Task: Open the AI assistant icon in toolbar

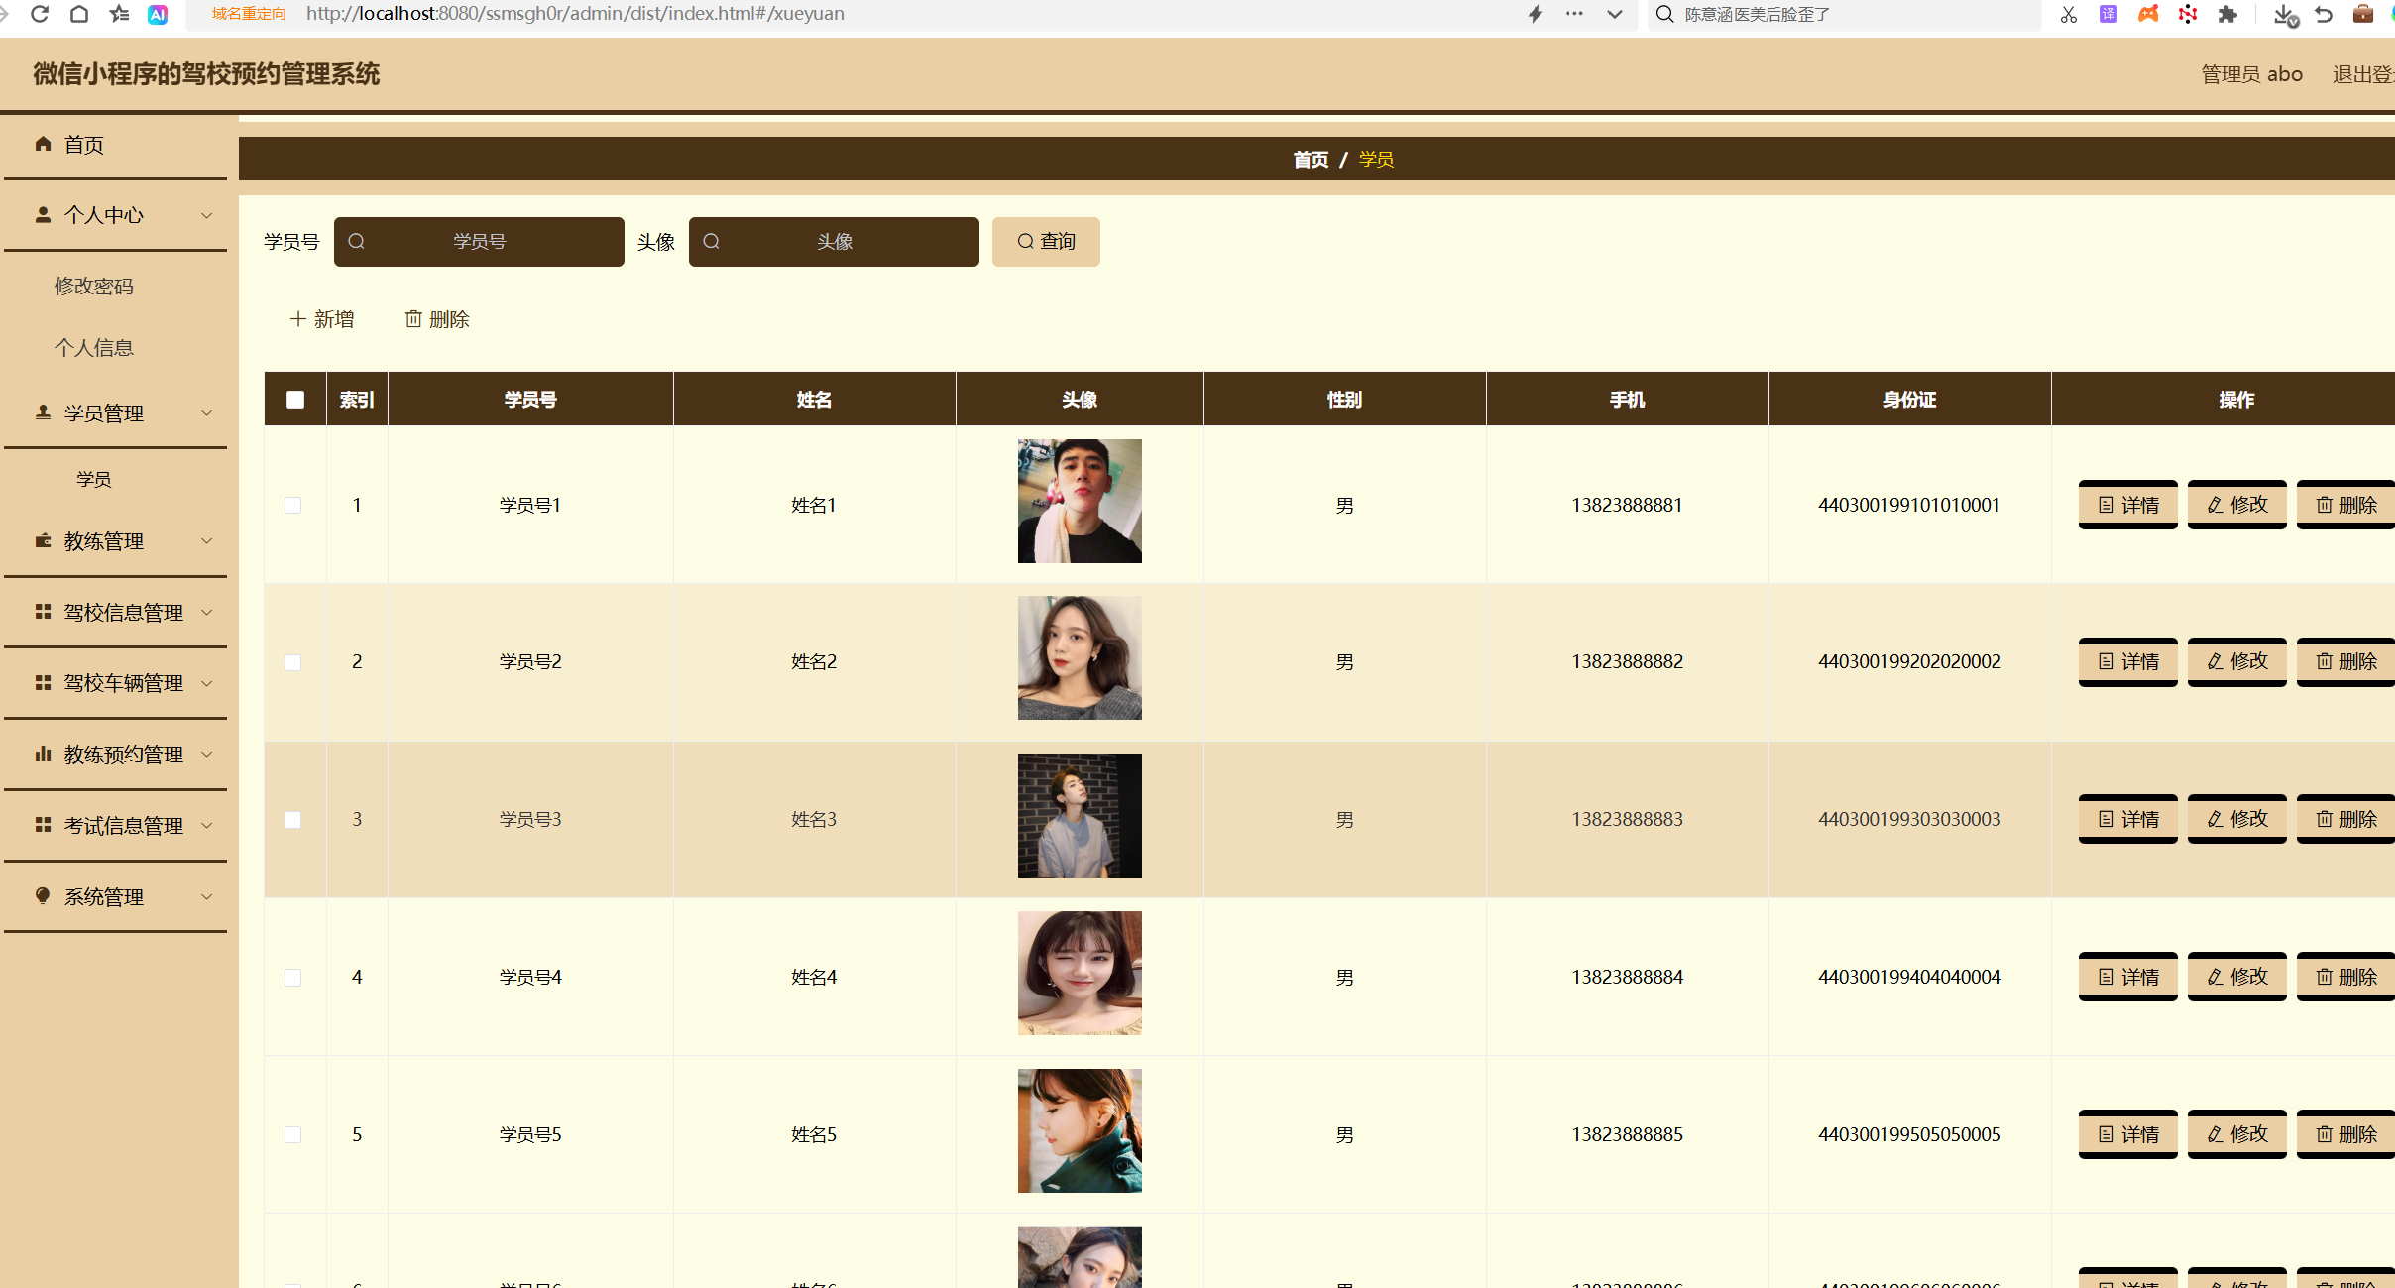Action: [158, 14]
